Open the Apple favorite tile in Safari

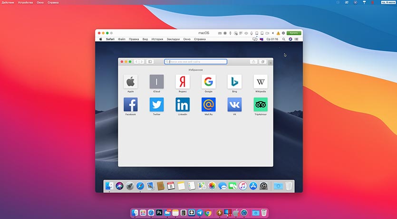click(x=131, y=81)
